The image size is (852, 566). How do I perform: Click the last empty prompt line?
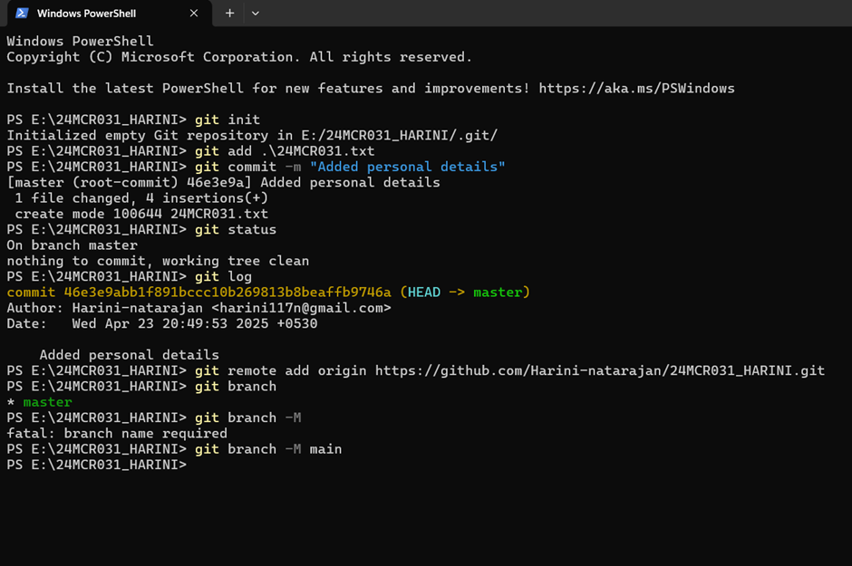(x=96, y=465)
